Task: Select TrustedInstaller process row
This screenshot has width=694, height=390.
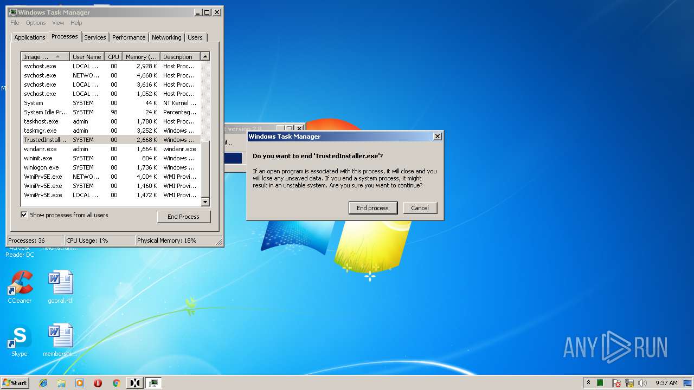Action: [x=111, y=140]
